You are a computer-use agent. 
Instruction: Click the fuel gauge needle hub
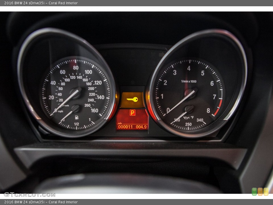tap(76, 108)
